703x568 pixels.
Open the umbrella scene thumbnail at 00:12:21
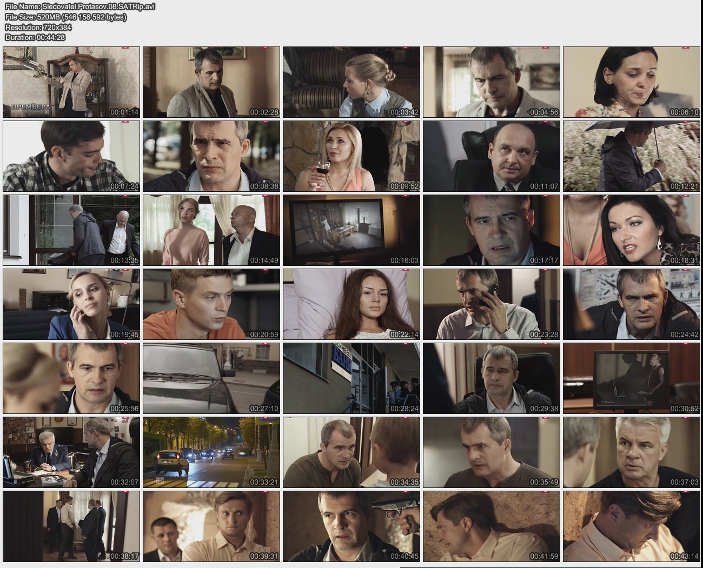pos(631,156)
